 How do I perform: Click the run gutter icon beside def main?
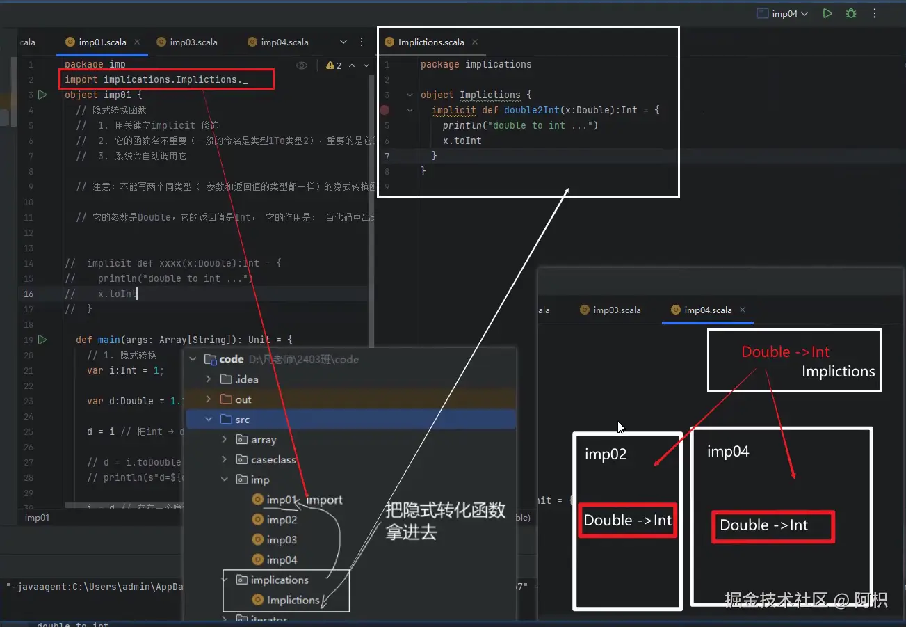[x=42, y=340]
